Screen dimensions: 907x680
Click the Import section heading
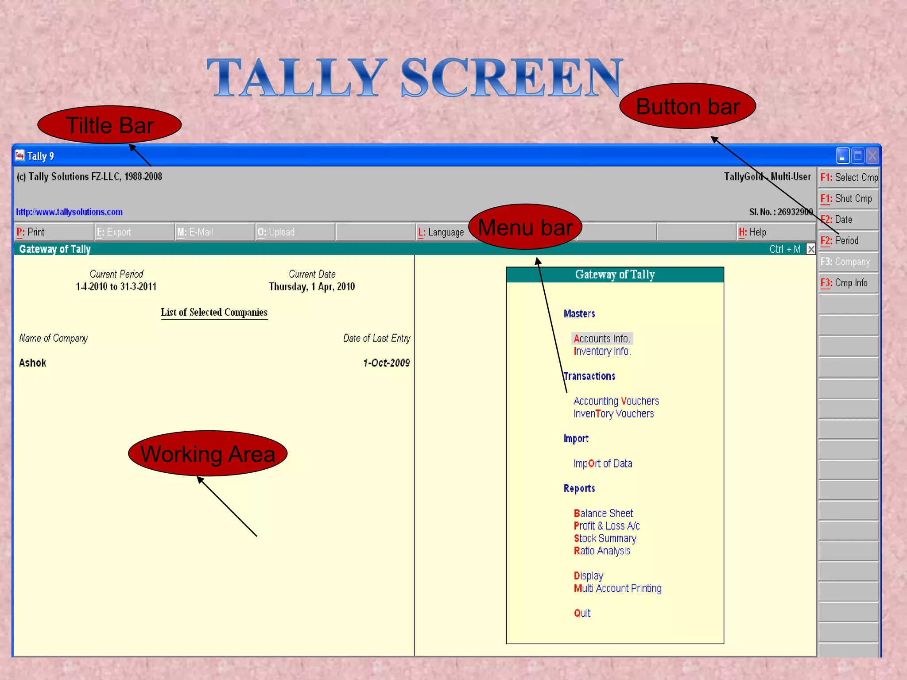tap(576, 439)
